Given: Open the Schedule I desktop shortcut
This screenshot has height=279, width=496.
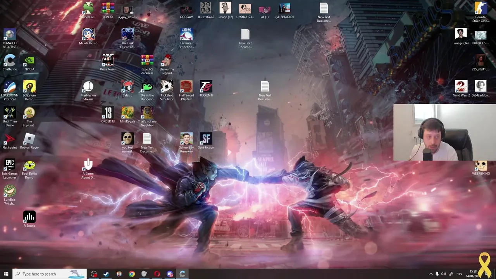Looking at the screenshot, I should [88, 10].
